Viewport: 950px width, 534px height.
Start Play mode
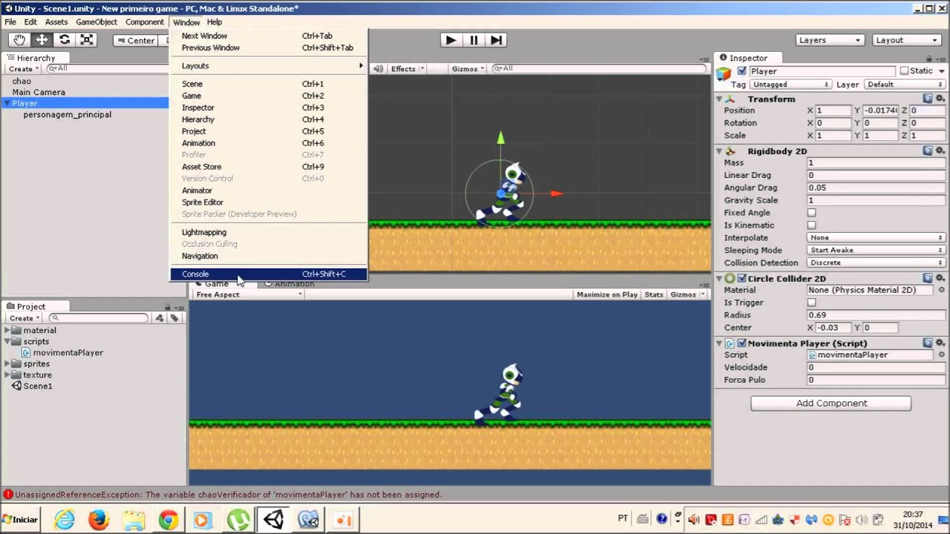[x=451, y=40]
